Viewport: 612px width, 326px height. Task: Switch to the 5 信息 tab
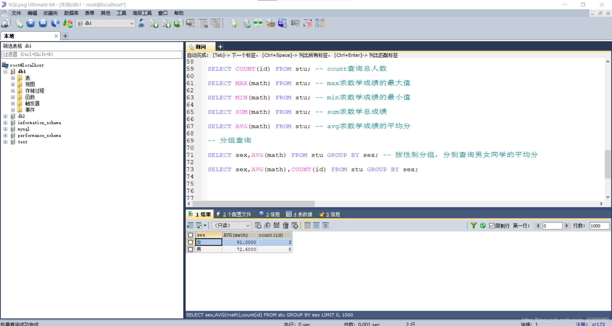[330, 214]
